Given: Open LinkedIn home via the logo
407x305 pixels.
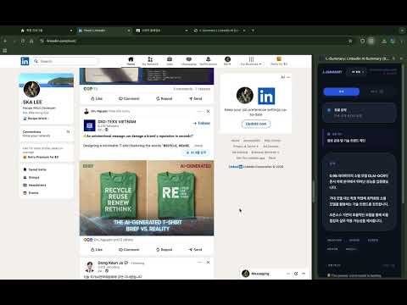Looking at the screenshot, I should [25, 61].
